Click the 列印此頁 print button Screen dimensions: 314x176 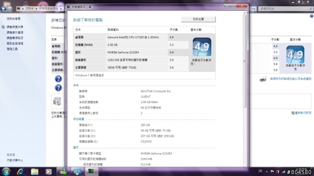coord(198,19)
